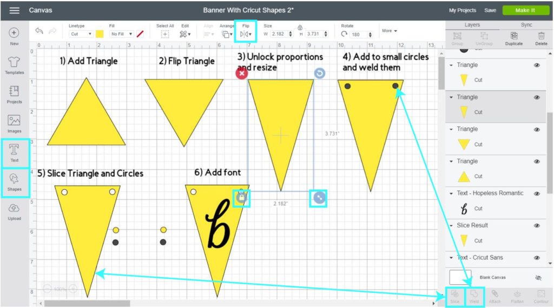Open the hamburger main menu
The height and width of the screenshot is (308, 554).
pos(14,10)
